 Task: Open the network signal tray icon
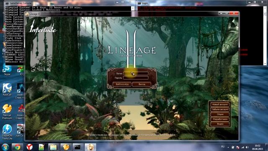point(242,147)
